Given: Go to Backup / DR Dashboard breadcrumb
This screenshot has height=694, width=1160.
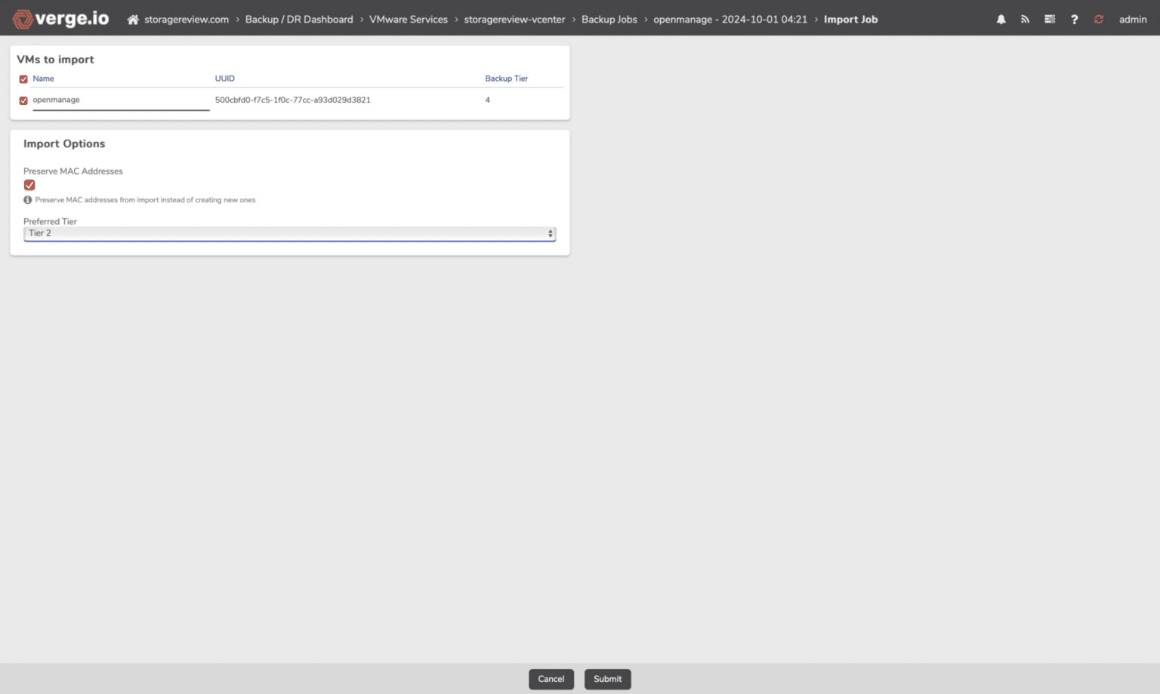Looking at the screenshot, I should click(298, 20).
